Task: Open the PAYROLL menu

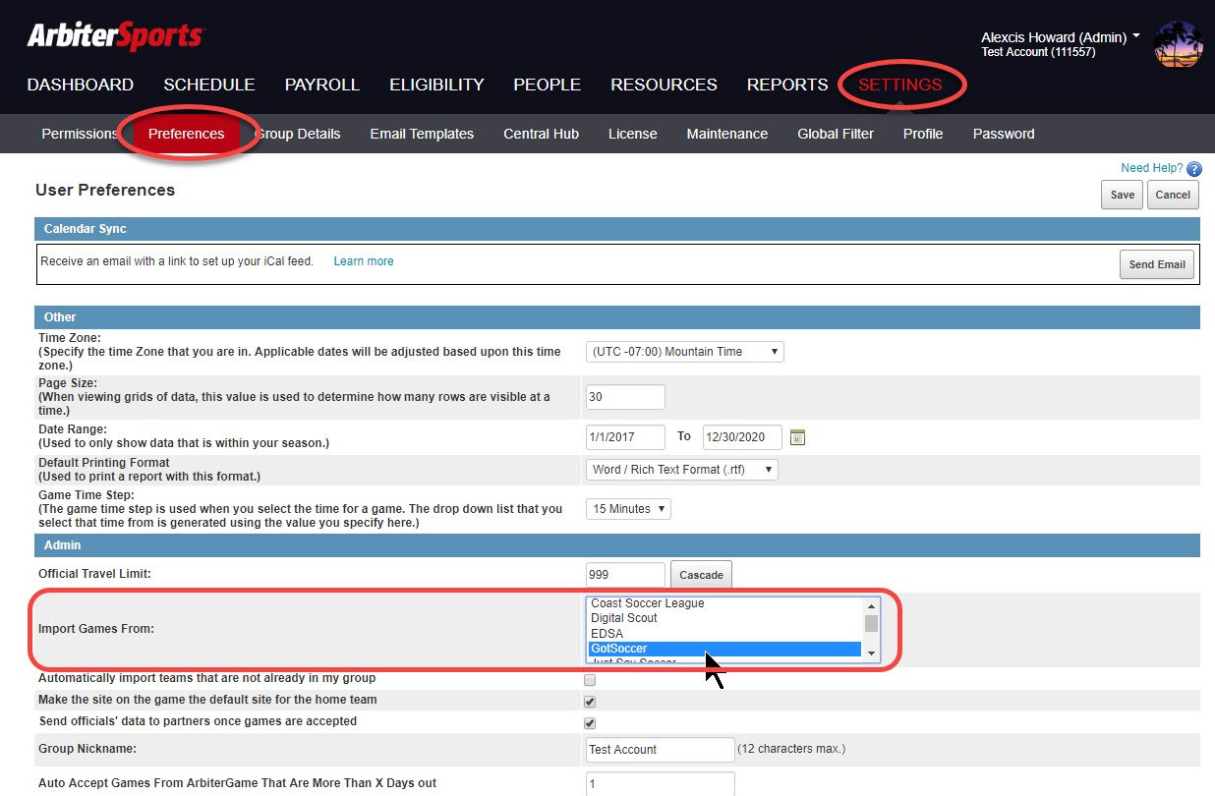Action: click(x=322, y=85)
